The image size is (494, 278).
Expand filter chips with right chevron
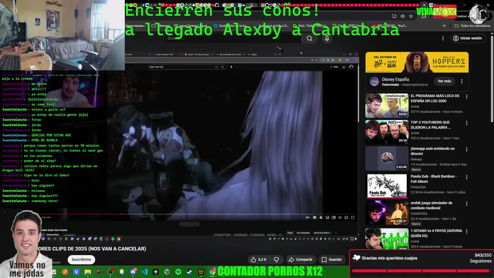point(336,233)
